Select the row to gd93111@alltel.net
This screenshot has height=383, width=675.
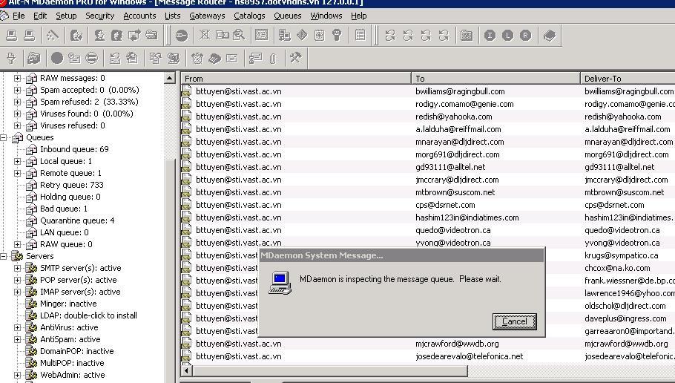[x=428, y=167]
